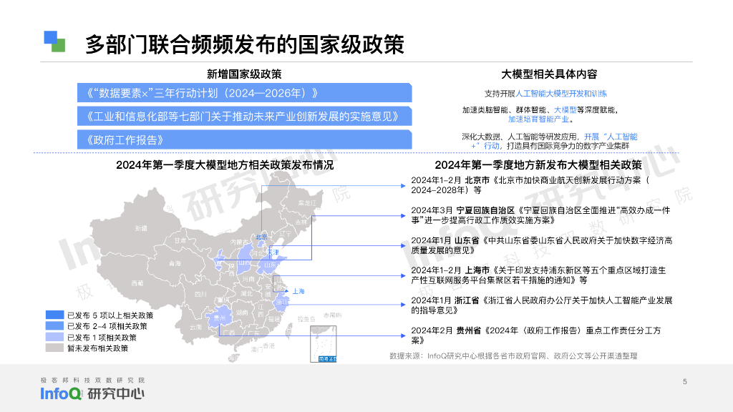Click blue text 开展“人工智能

pyautogui.click(x=611, y=137)
